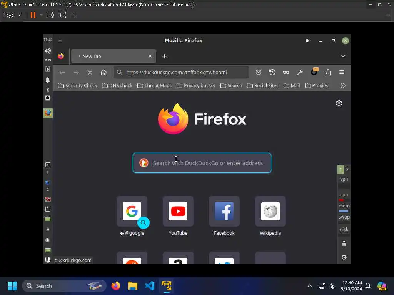Viewport: 394px width, 295px height.
Task: Open the Mail bookmark folder
Action: 292,86
